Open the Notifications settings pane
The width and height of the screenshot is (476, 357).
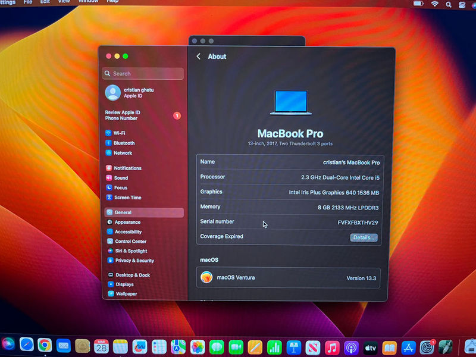coord(127,168)
